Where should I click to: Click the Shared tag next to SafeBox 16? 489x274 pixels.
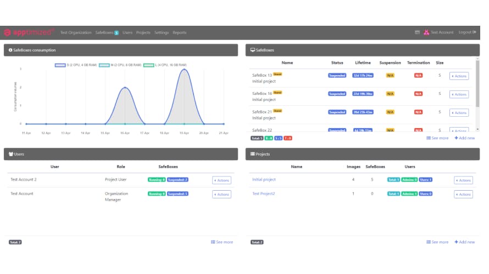[x=277, y=93]
